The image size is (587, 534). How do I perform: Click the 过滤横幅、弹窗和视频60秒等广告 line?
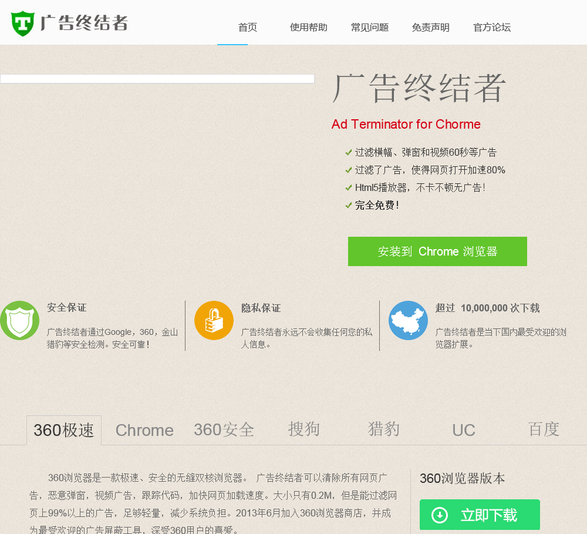coord(426,152)
